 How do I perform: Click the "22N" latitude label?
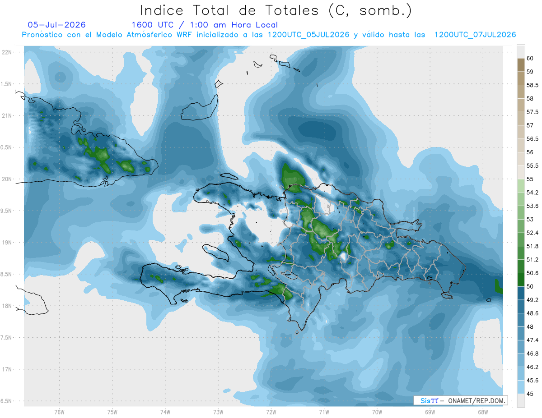8,52
